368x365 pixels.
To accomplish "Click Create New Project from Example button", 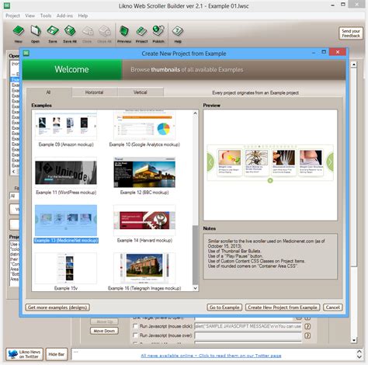I will [283, 308].
